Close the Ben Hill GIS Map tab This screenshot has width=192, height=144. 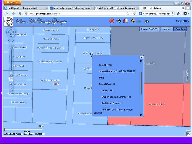(183, 8)
